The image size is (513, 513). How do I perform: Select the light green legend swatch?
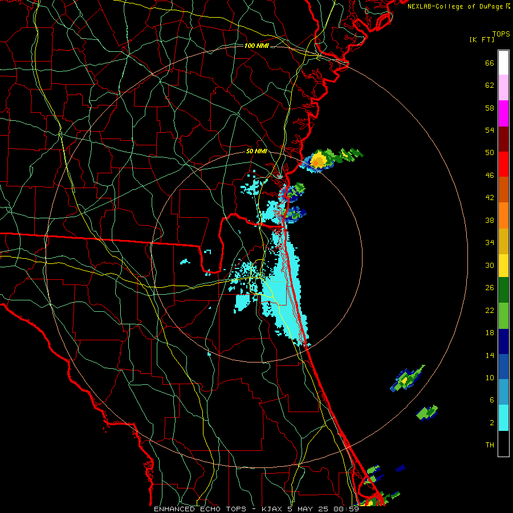tap(503, 316)
